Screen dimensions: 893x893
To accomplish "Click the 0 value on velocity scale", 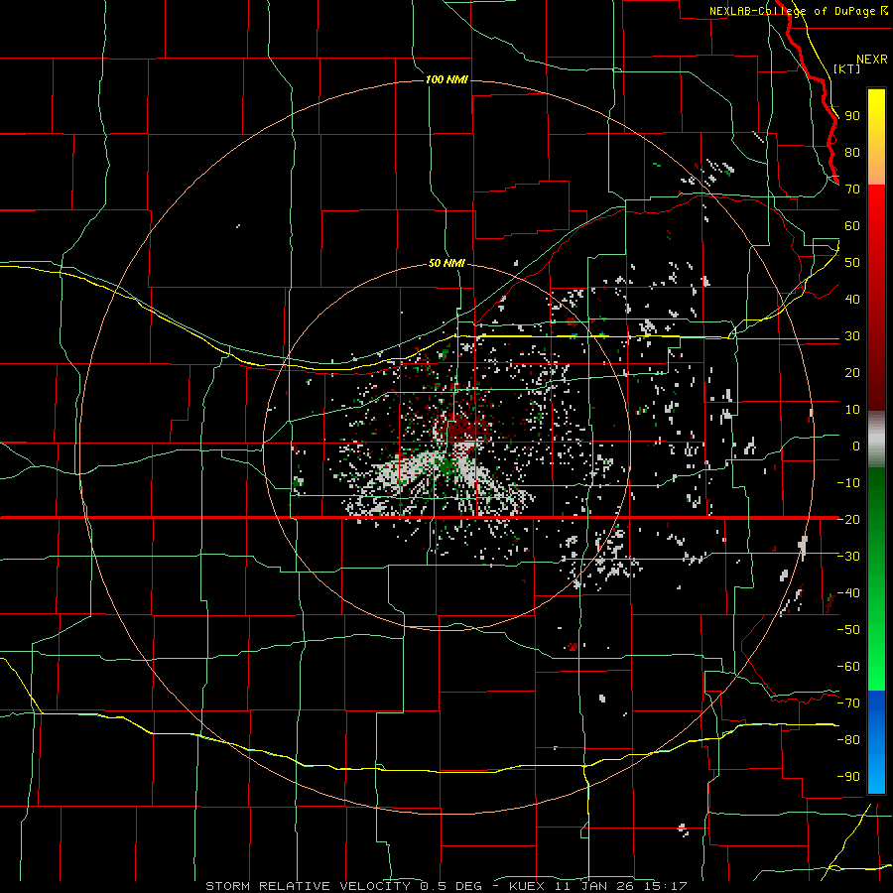I will coord(856,446).
